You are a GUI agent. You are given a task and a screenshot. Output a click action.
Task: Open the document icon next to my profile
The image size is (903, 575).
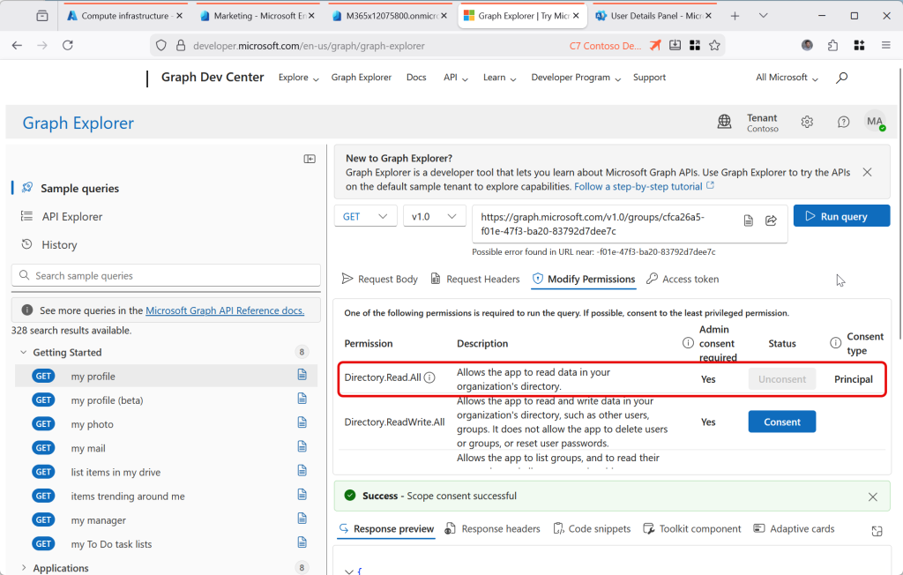[302, 376]
